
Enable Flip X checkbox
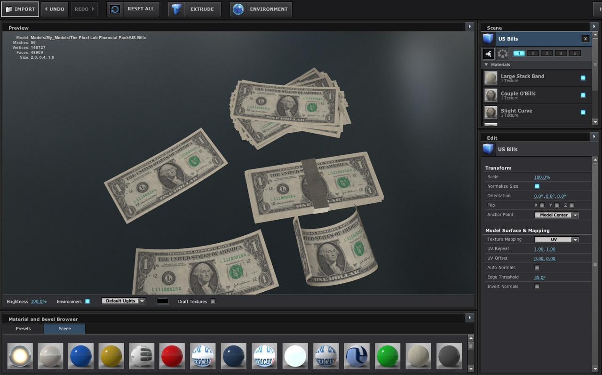tap(542, 205)
